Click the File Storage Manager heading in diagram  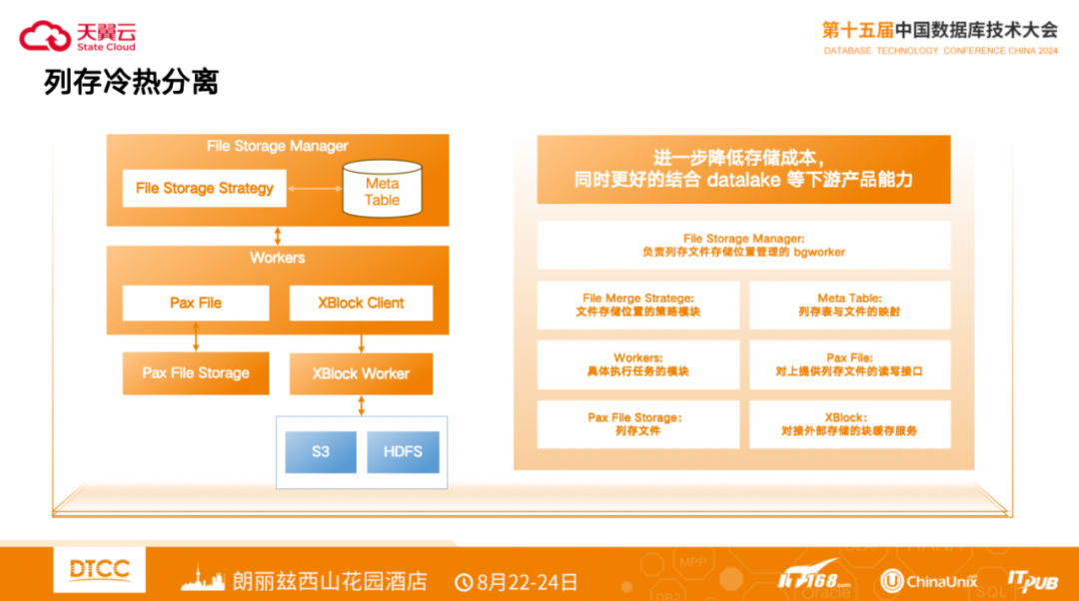278,146
